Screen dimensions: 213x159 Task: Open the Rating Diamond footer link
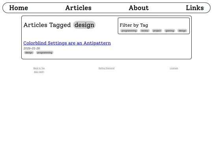pyautogui.click(x=106, y=68)
